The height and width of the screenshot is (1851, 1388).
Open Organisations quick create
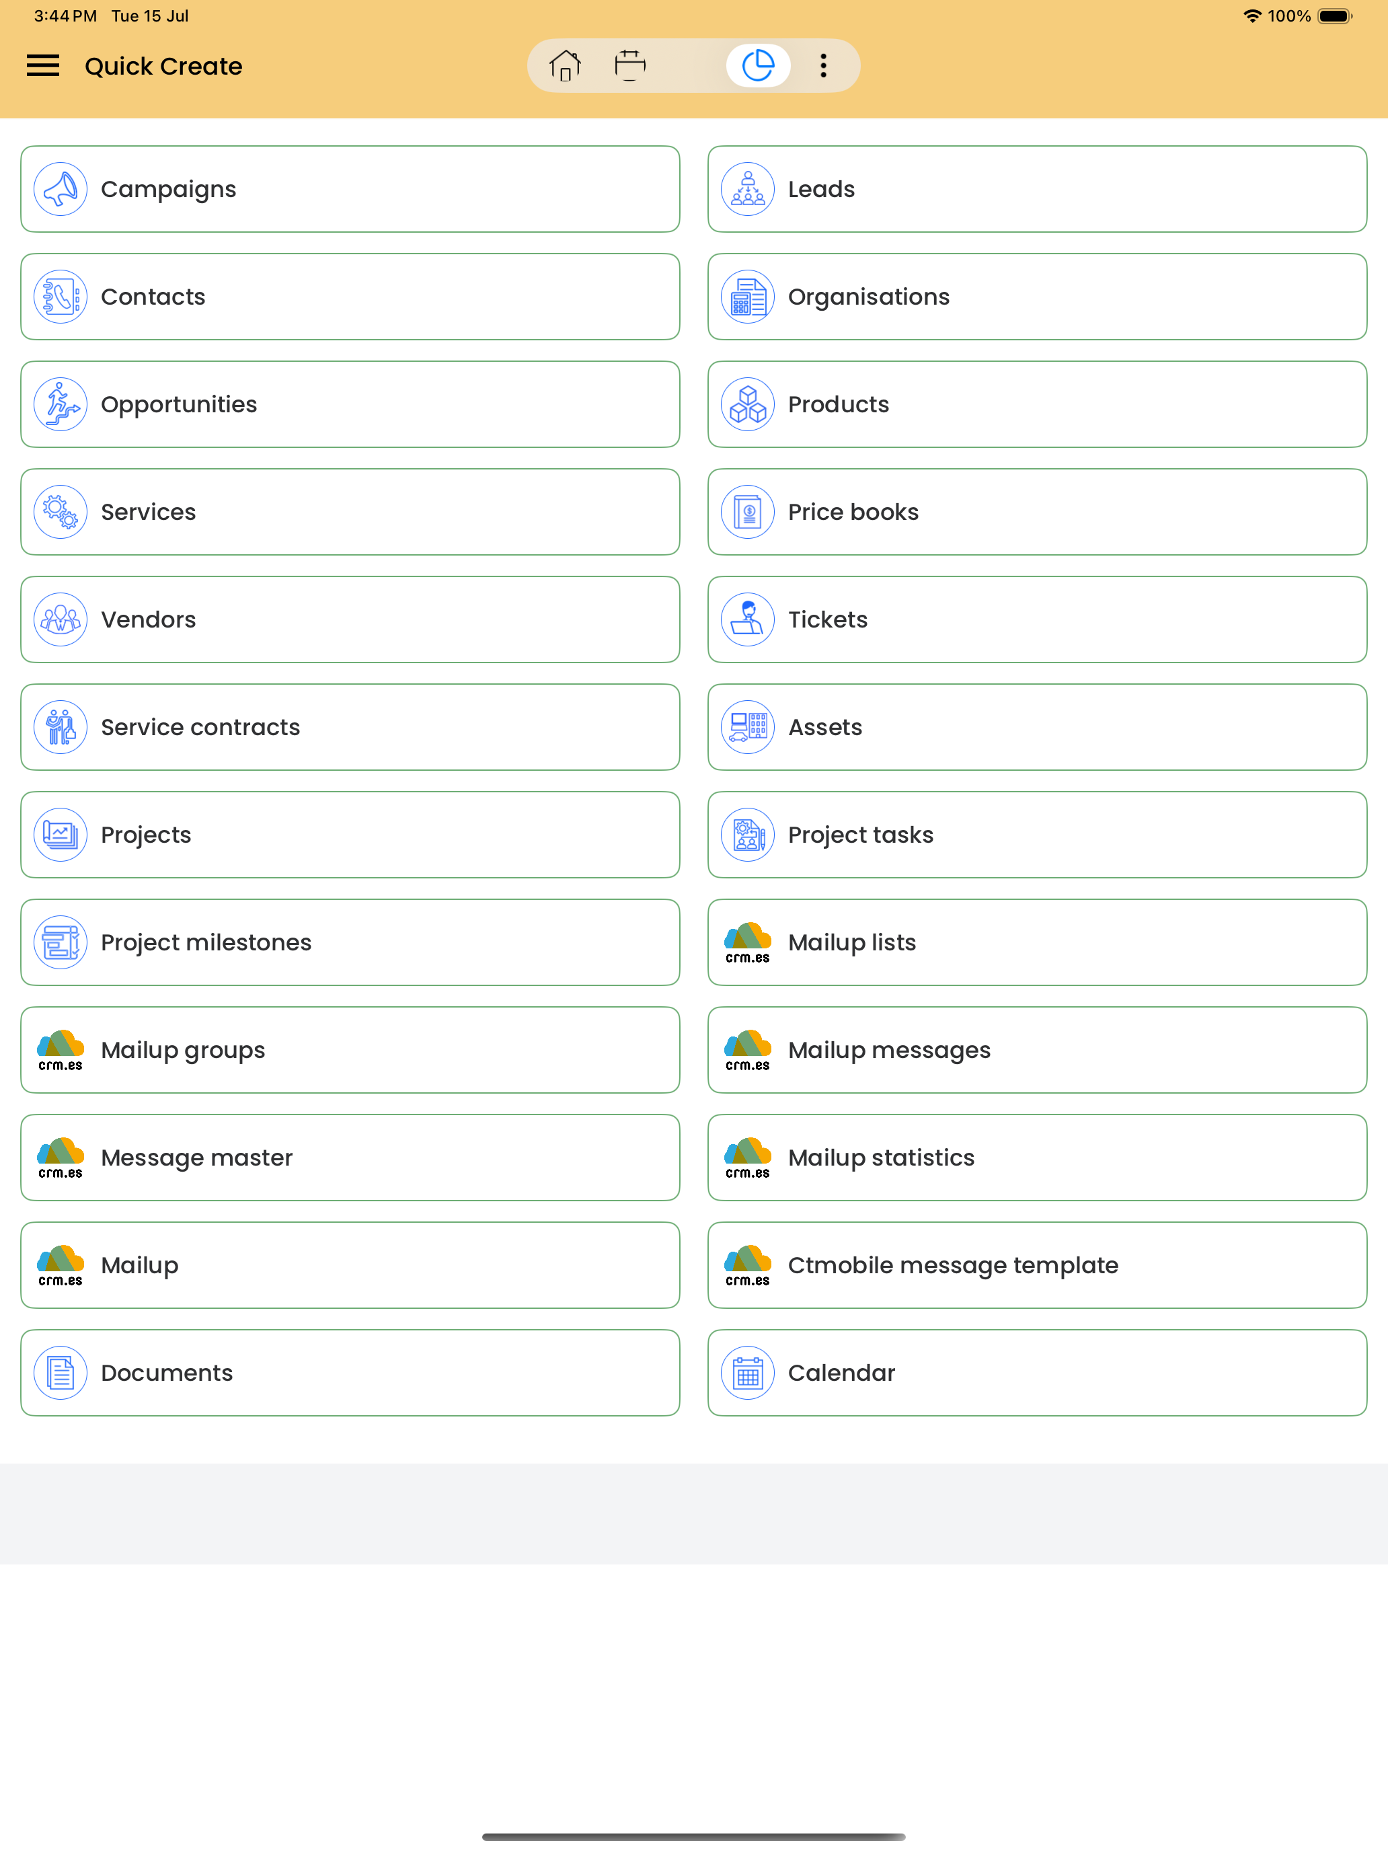(x=1036, y=297)
